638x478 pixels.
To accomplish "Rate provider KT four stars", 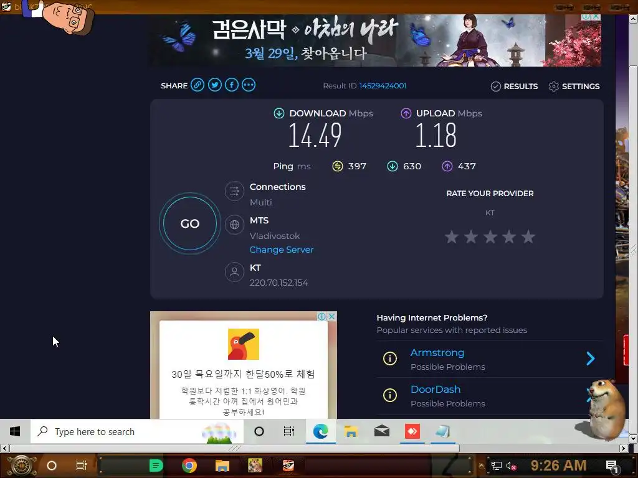I will [509, 237].
